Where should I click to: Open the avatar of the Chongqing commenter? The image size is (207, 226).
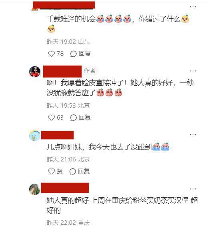pos(35,189)
